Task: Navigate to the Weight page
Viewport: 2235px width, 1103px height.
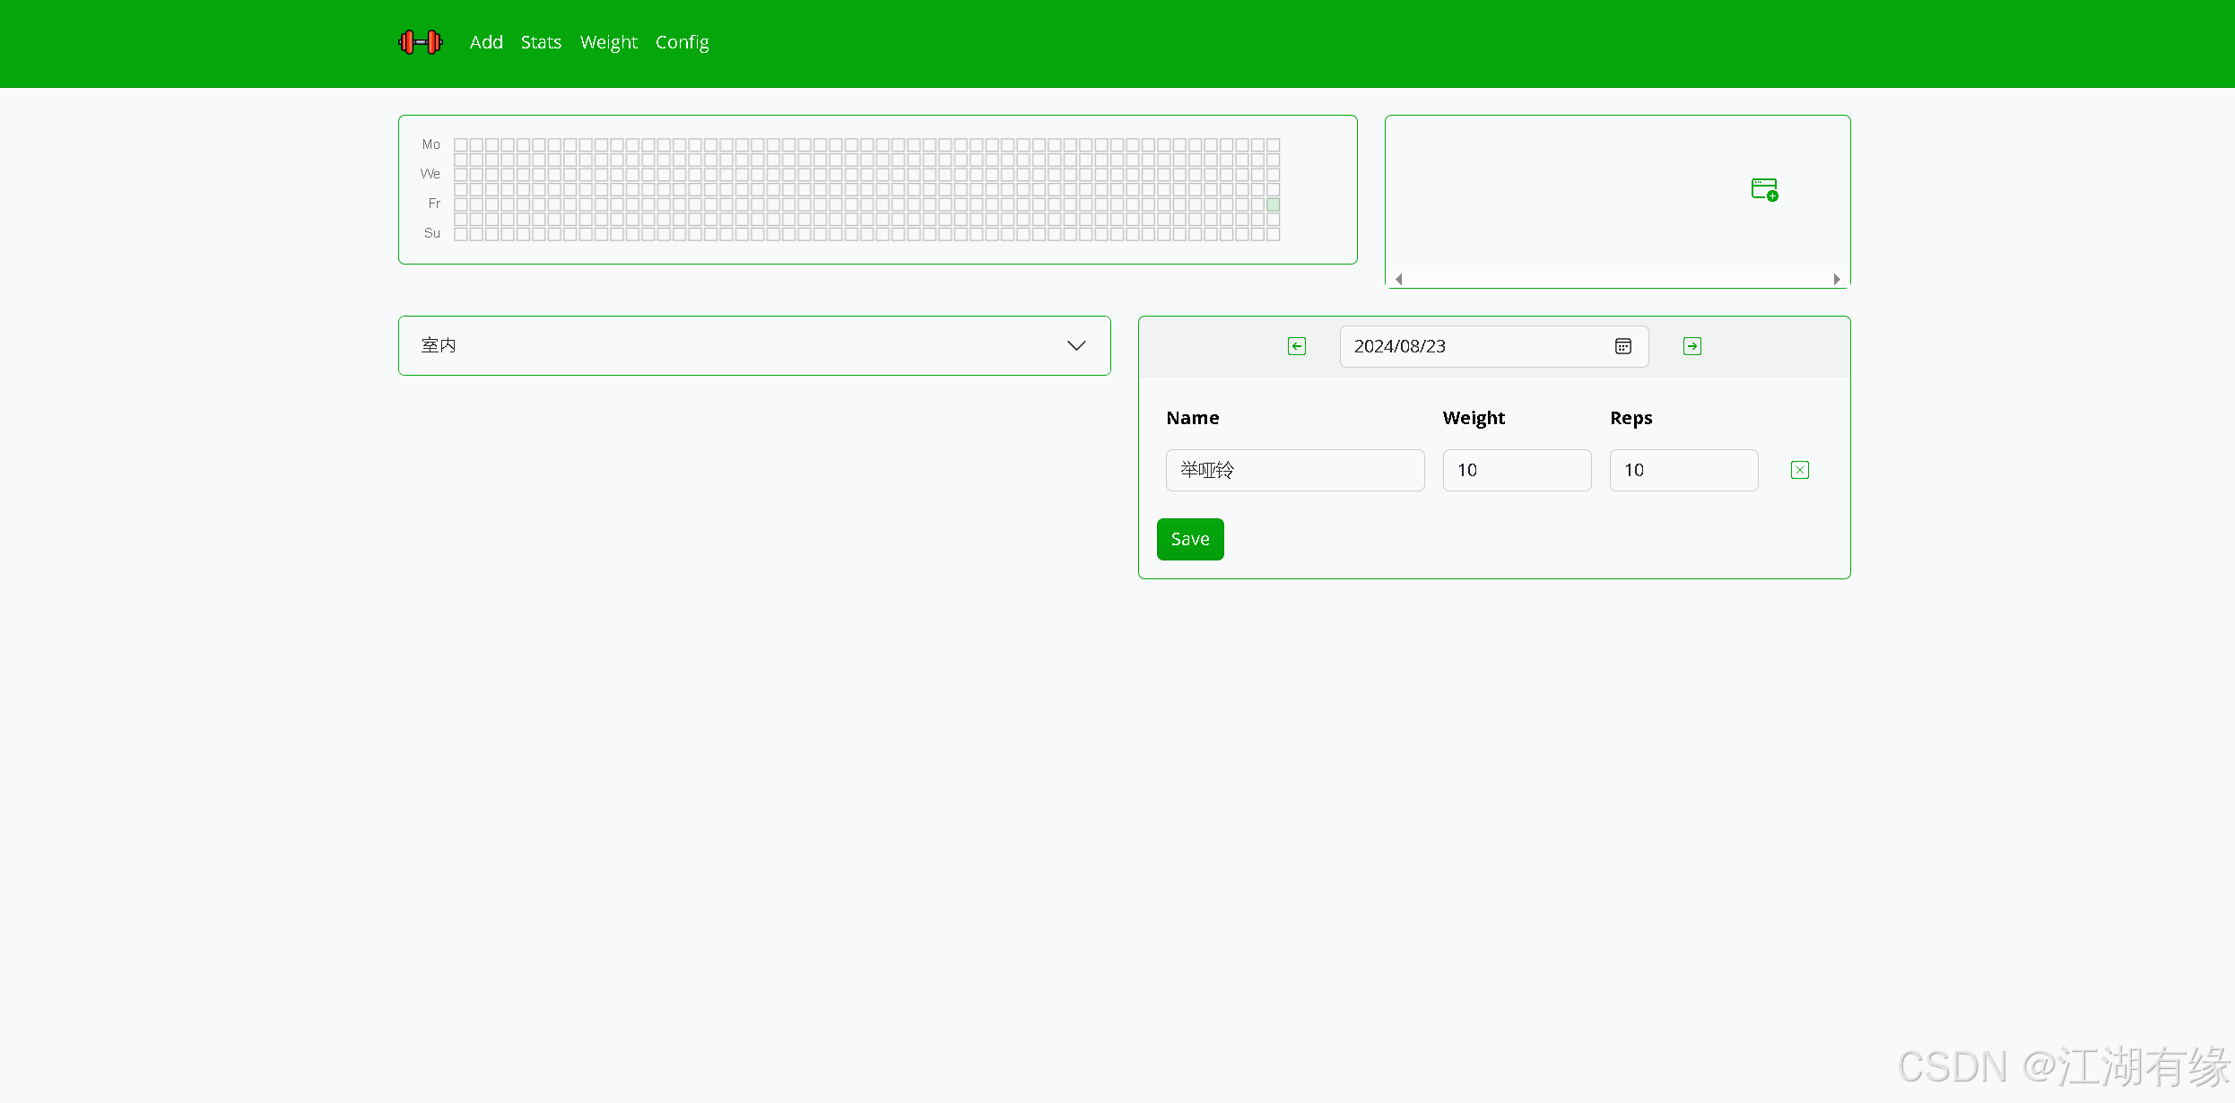Action: (608, 42)
